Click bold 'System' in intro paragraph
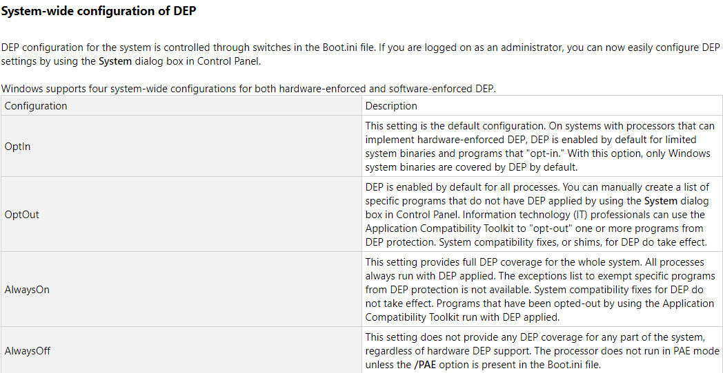723x373 pixels. pyautogui.click(x=115, y=61)
